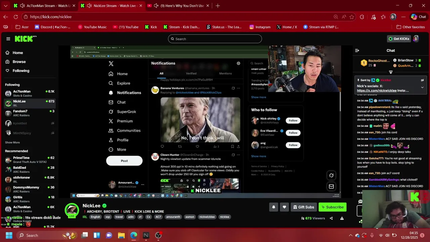Open the x.com/nickwicklee link in chat
The width and height of the screenshot is (430, 242).
(377, 91)
